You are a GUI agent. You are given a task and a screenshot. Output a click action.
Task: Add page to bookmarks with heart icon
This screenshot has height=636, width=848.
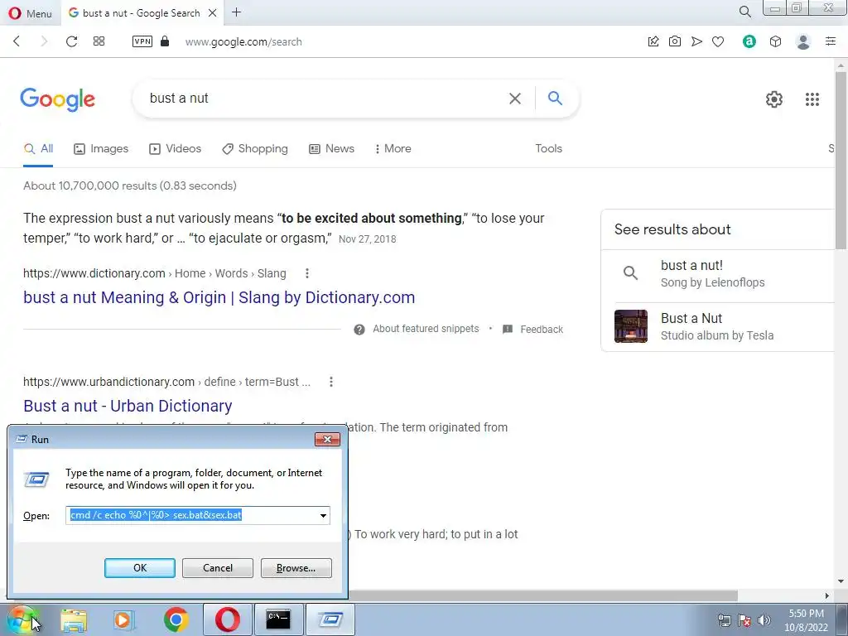(x=718, y=41)
